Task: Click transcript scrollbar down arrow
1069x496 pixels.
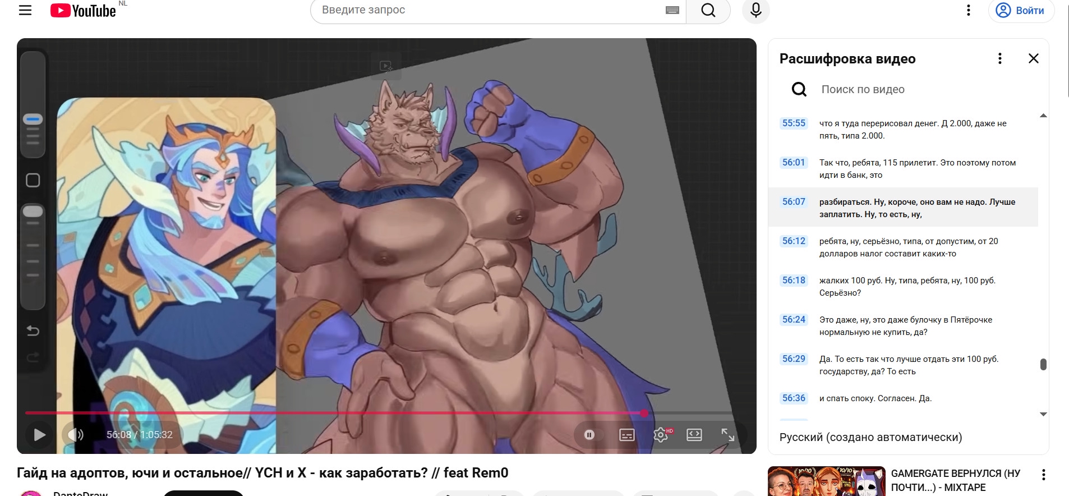Action: click(x=1043, y=414)
